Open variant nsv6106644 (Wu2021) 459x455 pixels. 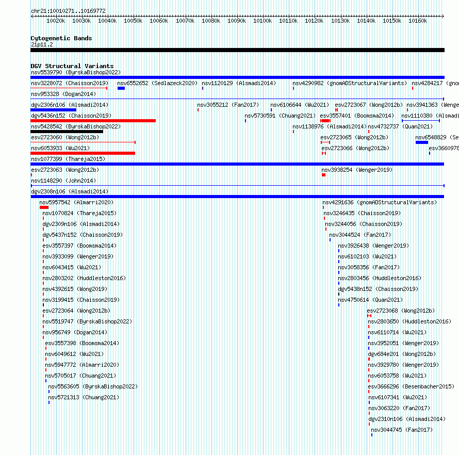[x=300, y=105]
